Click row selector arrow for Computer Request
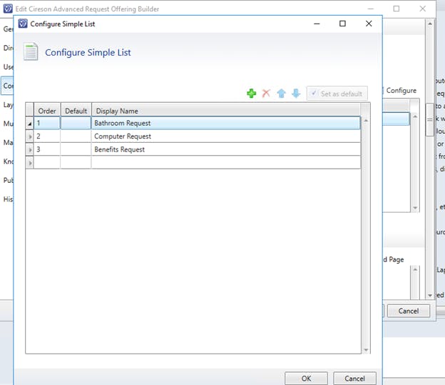 pos(30,136)
